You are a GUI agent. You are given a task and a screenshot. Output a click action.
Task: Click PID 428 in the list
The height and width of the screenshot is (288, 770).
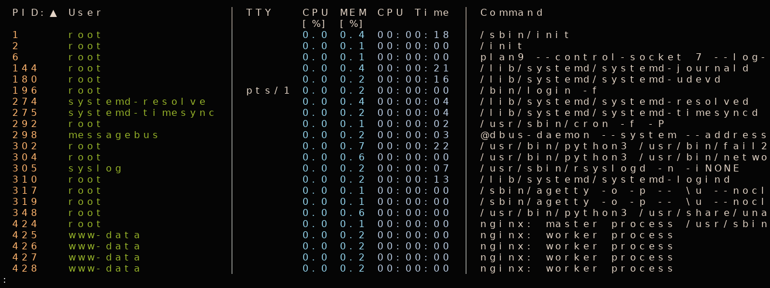[25, 269]
